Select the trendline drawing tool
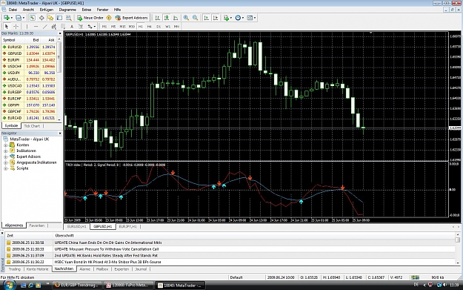This screenshot has height=290, width=463. pyautogui.click(x=45, y=27)
